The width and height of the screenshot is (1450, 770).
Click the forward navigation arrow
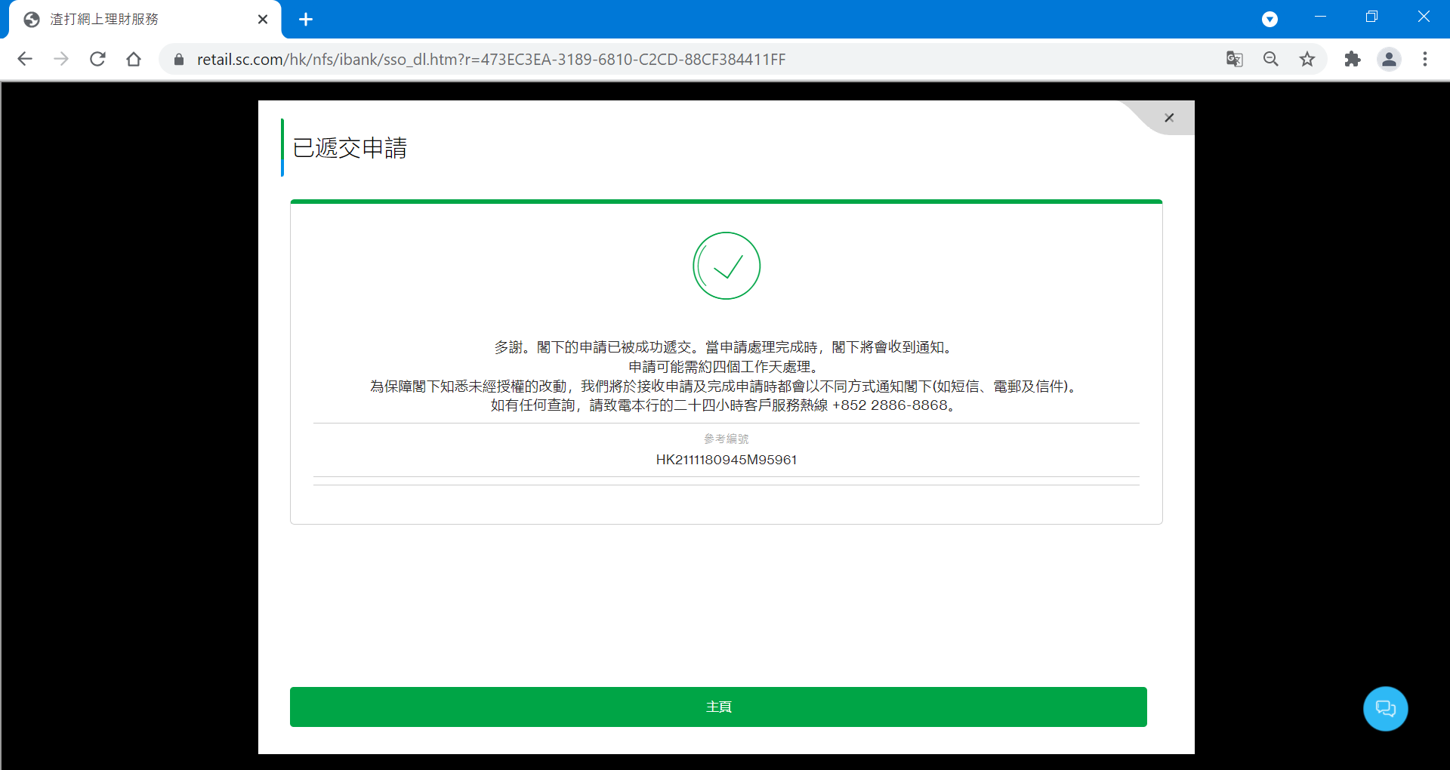pyautogui.click(x=61, y=59)
